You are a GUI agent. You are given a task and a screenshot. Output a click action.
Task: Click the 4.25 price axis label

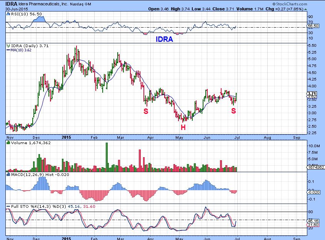coord(312,79)
